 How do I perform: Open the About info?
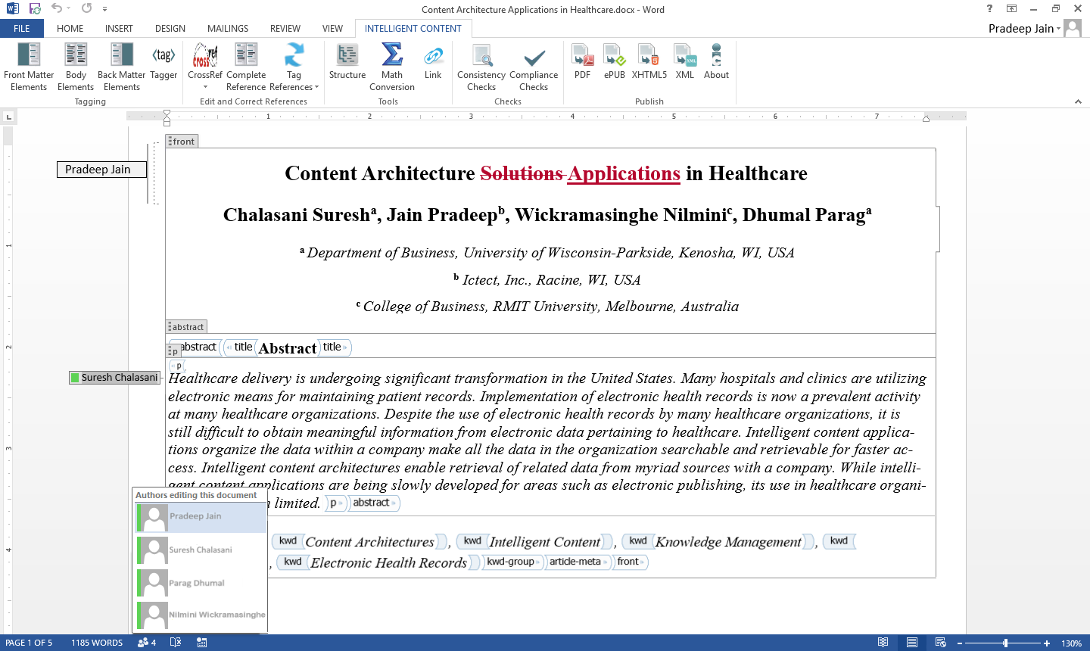coord(716,62)
